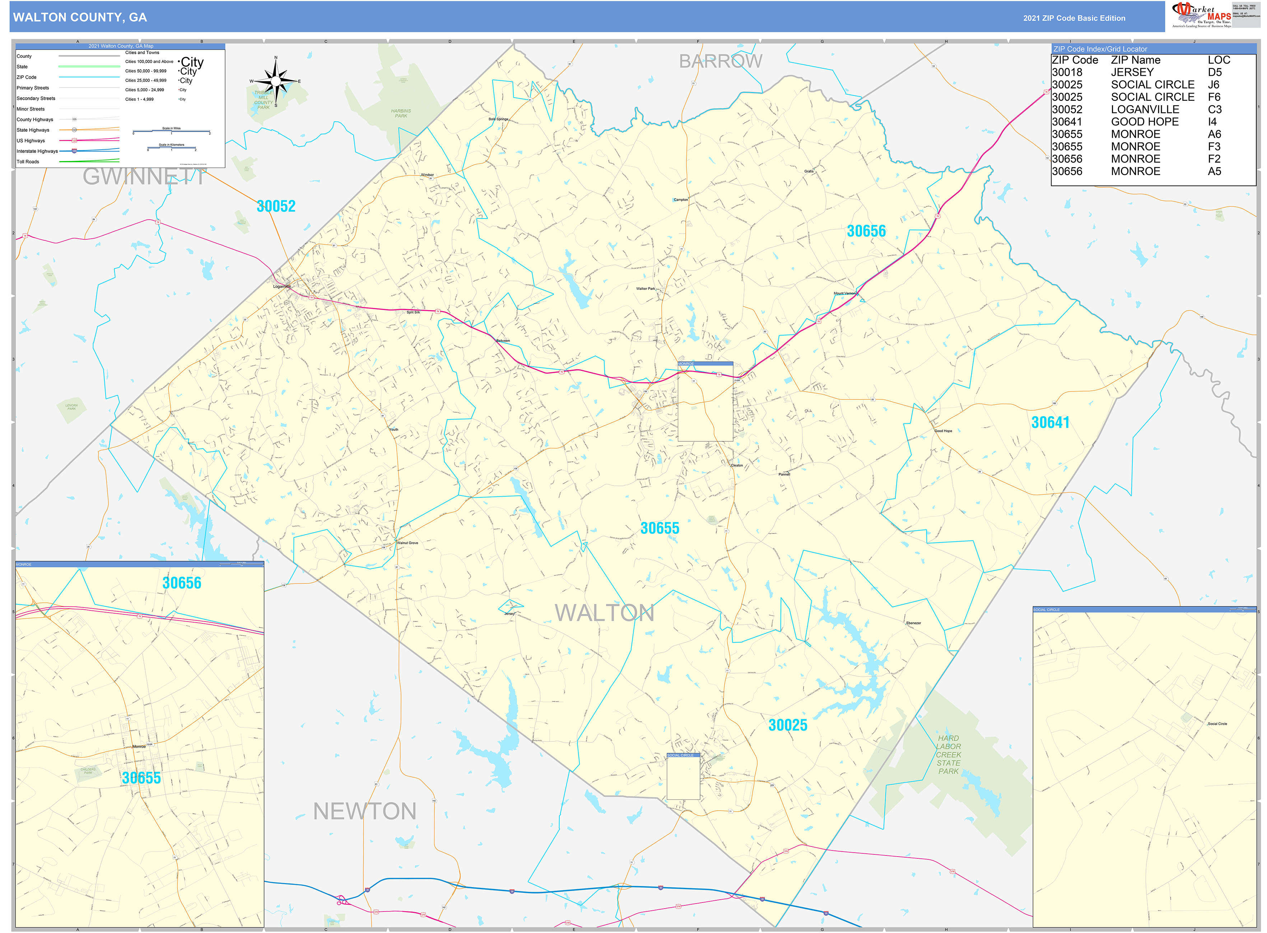1267x933 pixels.
Task: Click small MONROE inset box on main map
Action: [705, 402]
